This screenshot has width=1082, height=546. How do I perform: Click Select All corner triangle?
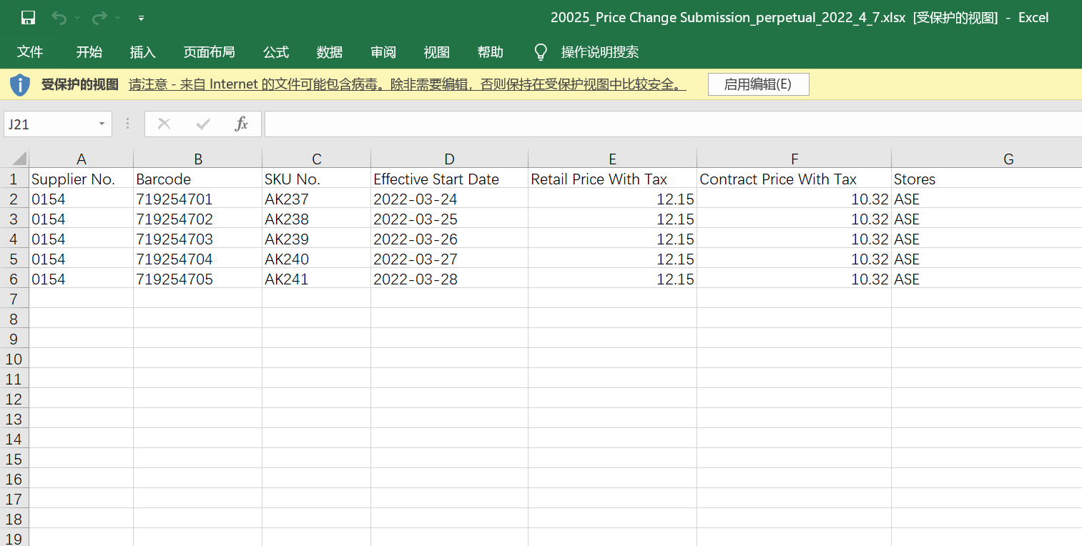[x=19, y=159]
